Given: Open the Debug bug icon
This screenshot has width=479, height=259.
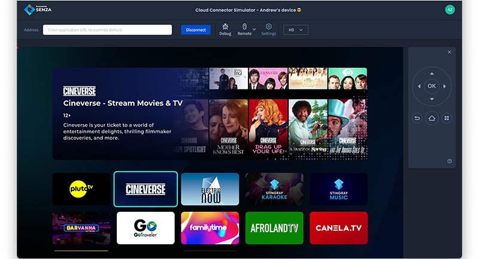Looking at the screenshot, I should [x=225, y=27].
